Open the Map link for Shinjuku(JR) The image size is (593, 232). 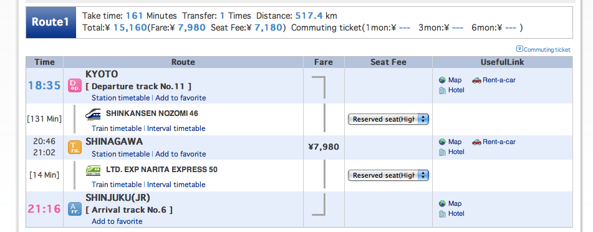point(455,203)
